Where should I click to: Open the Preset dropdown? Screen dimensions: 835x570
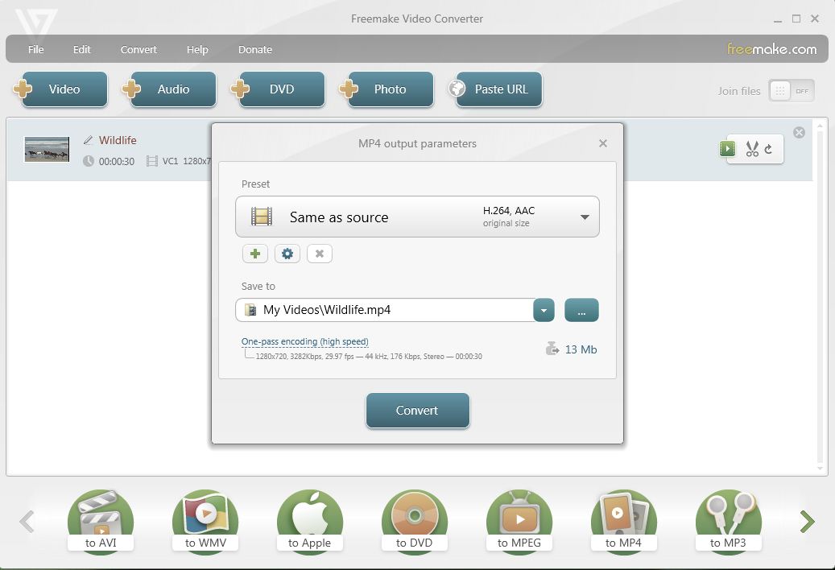[584, 216]
